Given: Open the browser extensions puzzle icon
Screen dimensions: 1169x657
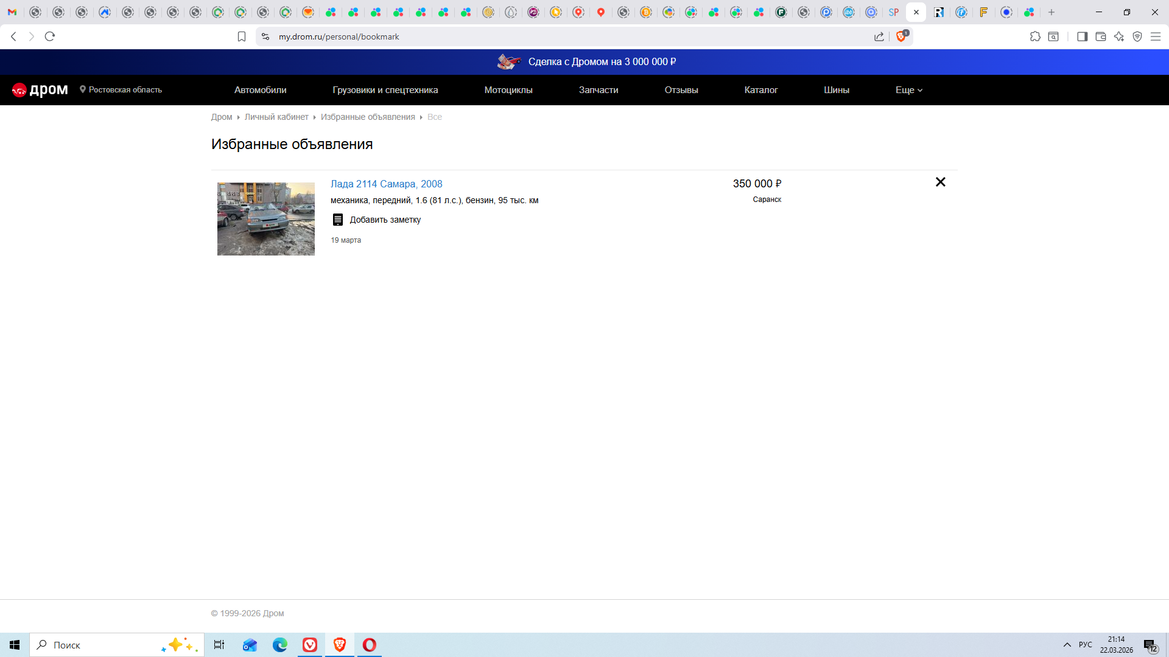Looking at the screenshot, I should tap(1035, 36).
